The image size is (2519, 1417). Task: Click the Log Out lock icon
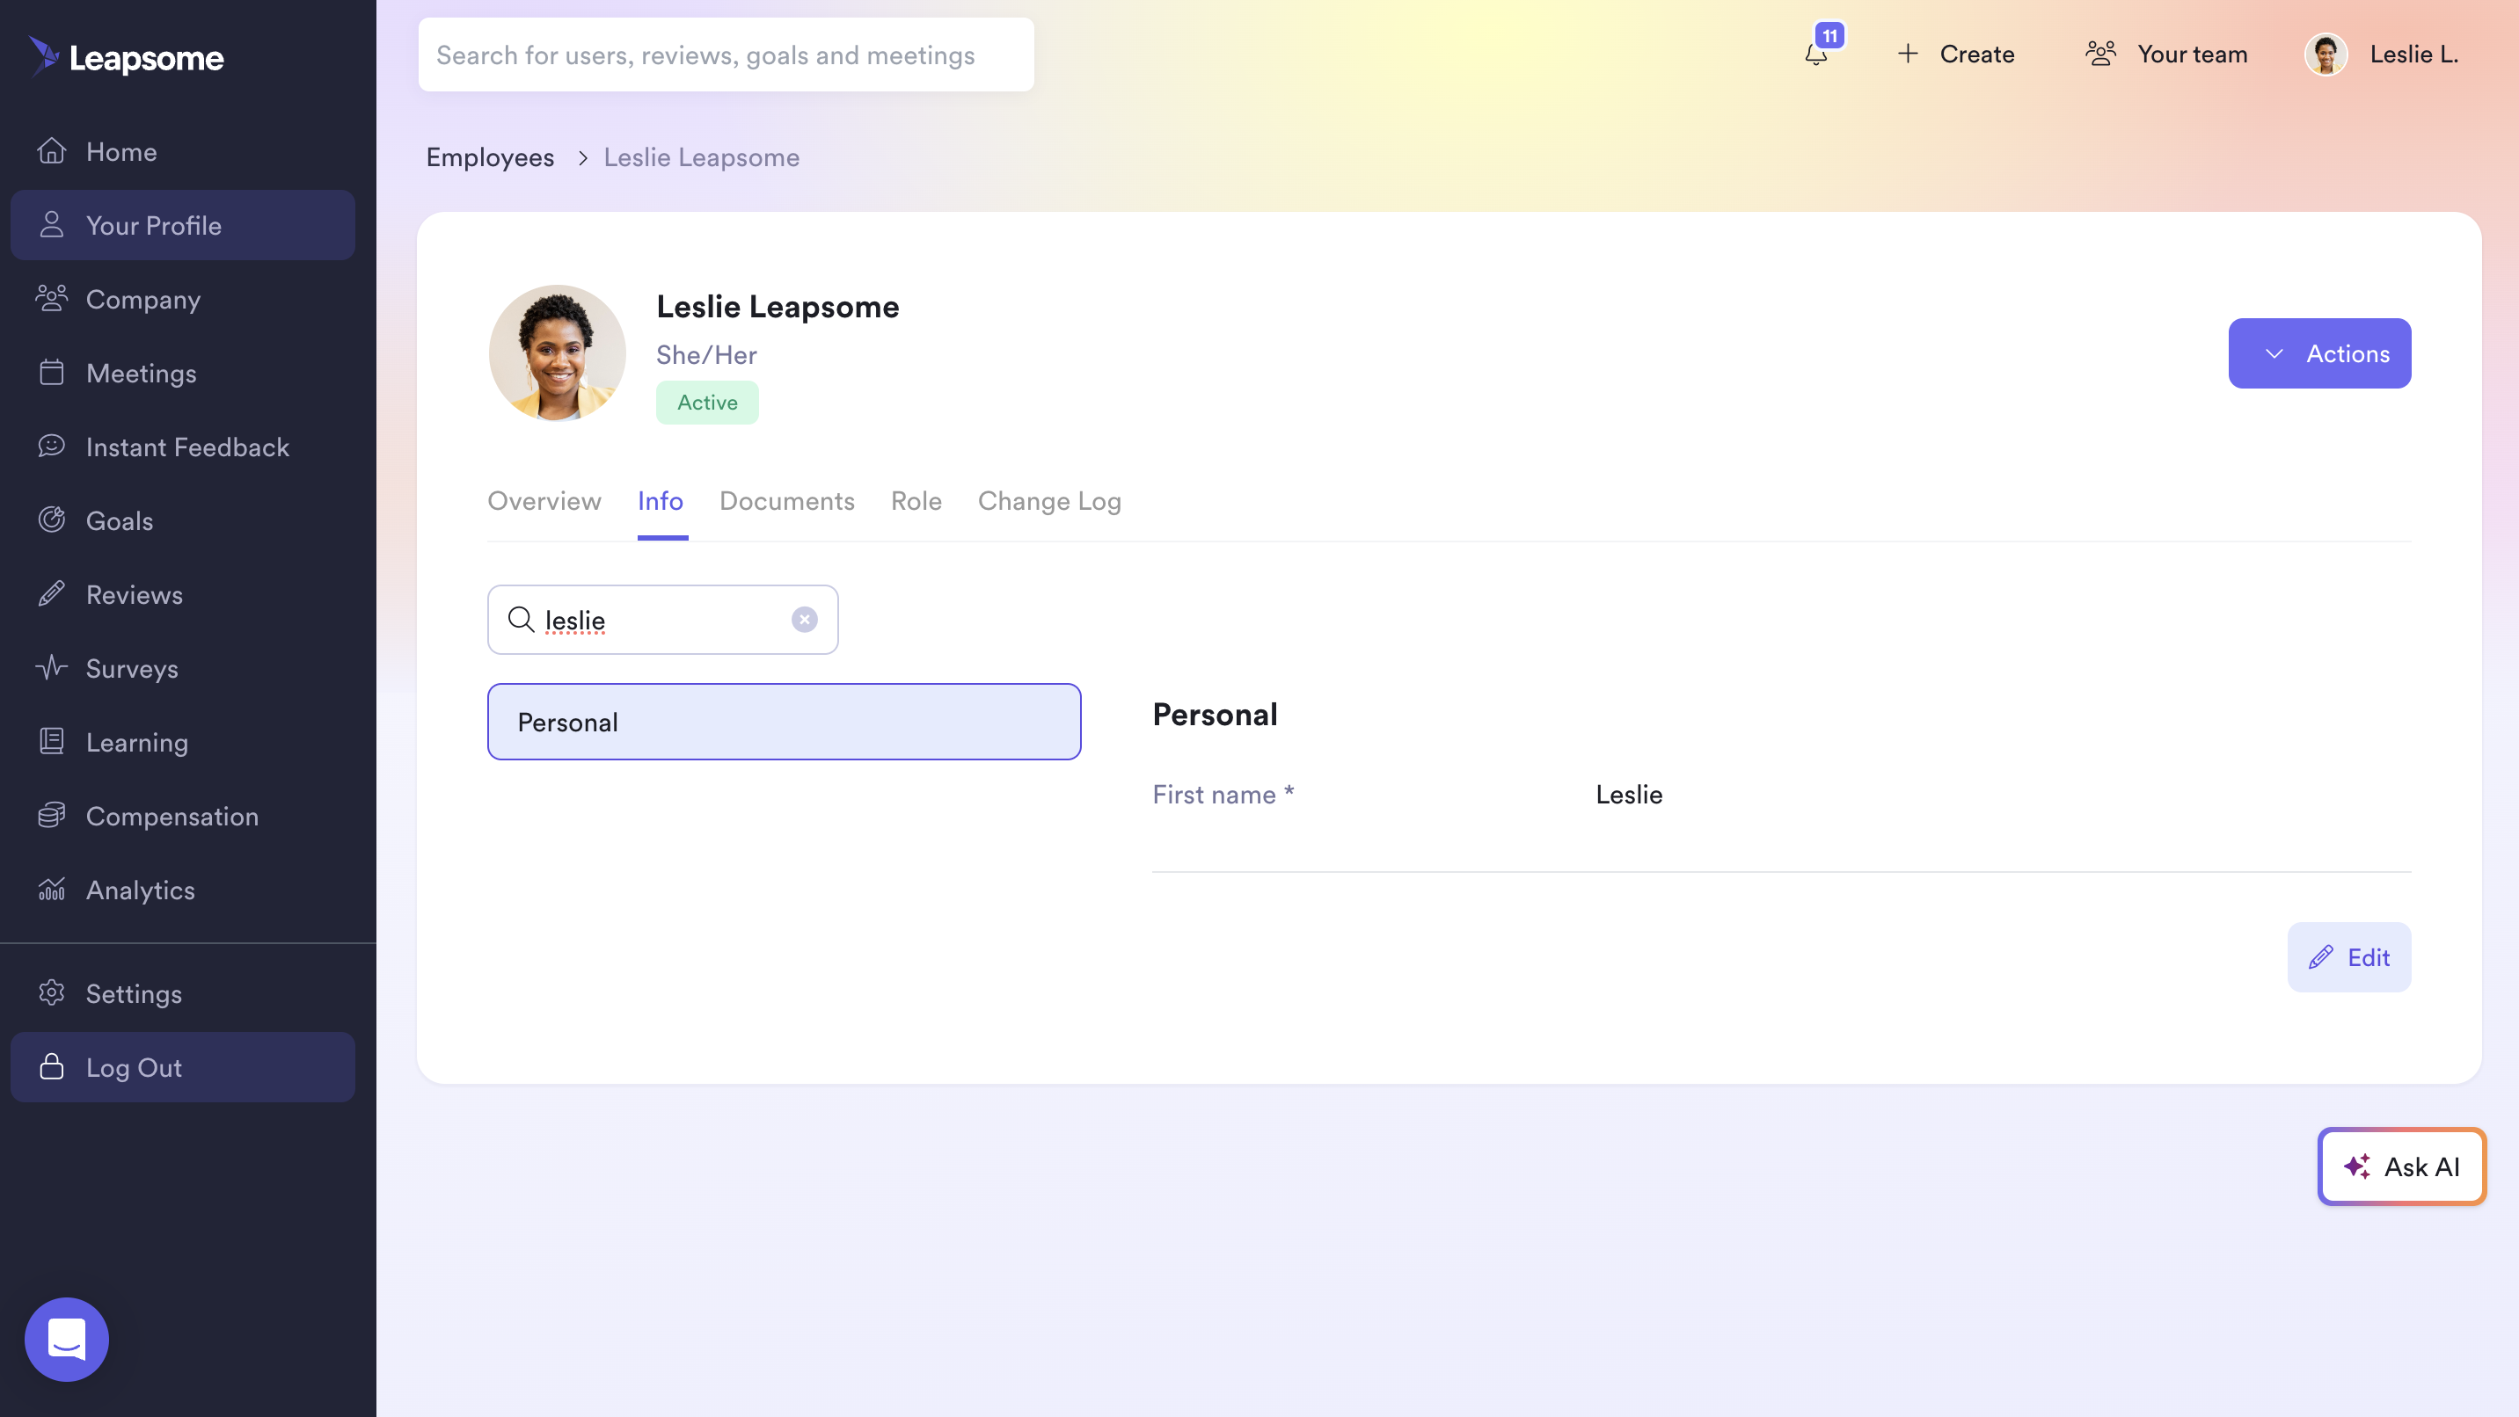point(52,1067)
